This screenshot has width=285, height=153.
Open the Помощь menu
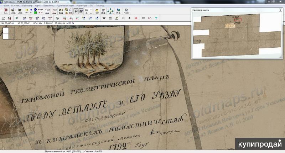coord(100,6)
